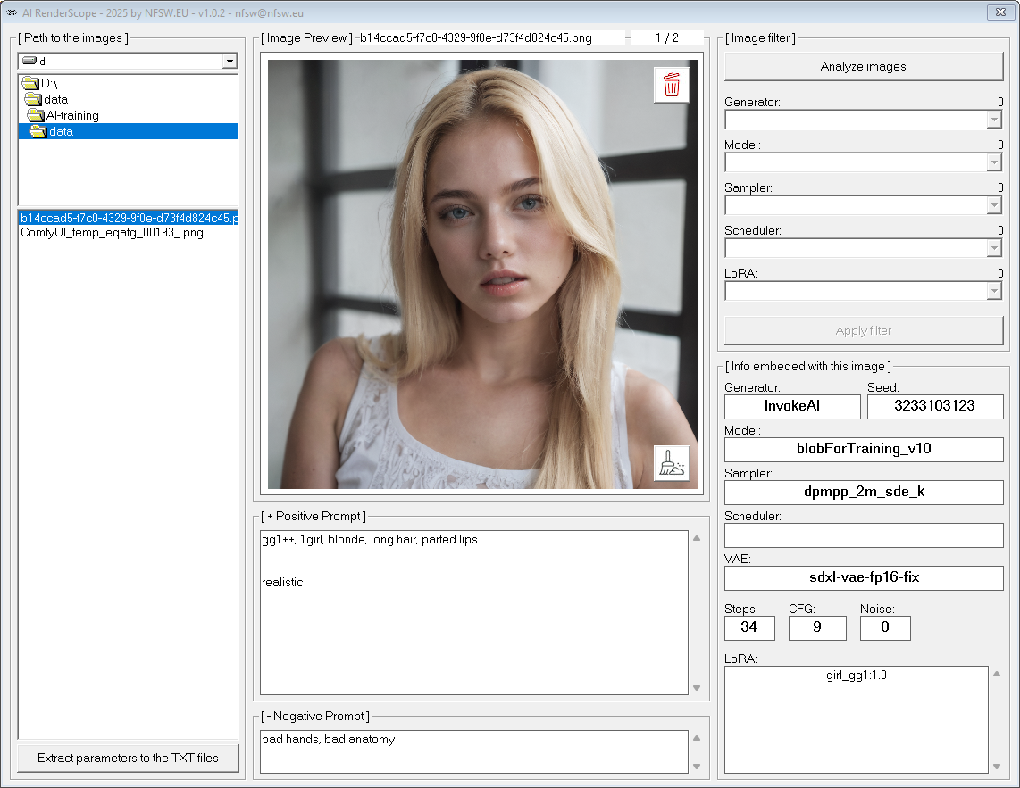Screen dimensions: 1020x788
Task: Click the red trash delete icon
Action: [x=671, y=86]
